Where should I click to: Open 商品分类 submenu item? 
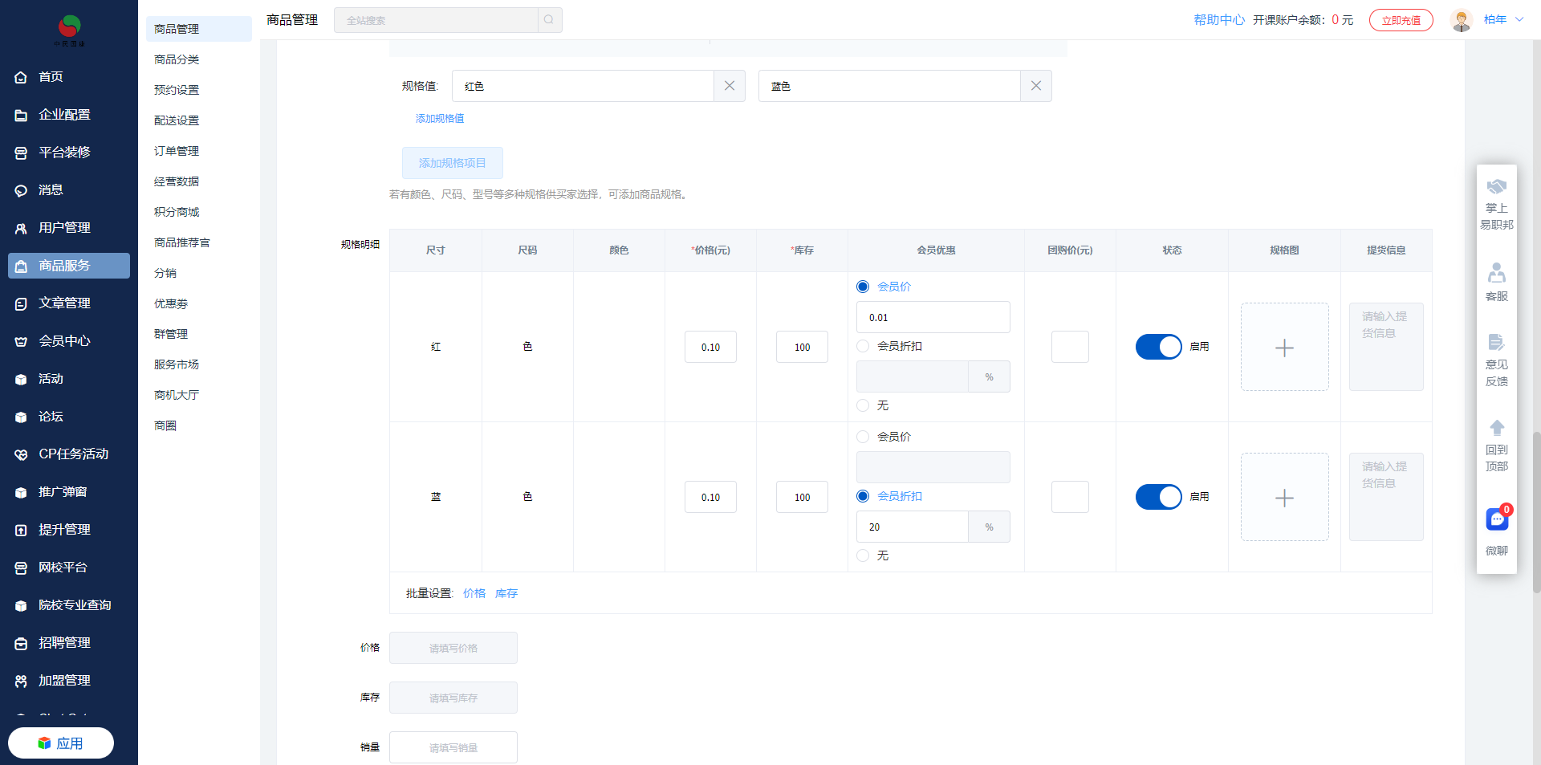click(177, 59)
